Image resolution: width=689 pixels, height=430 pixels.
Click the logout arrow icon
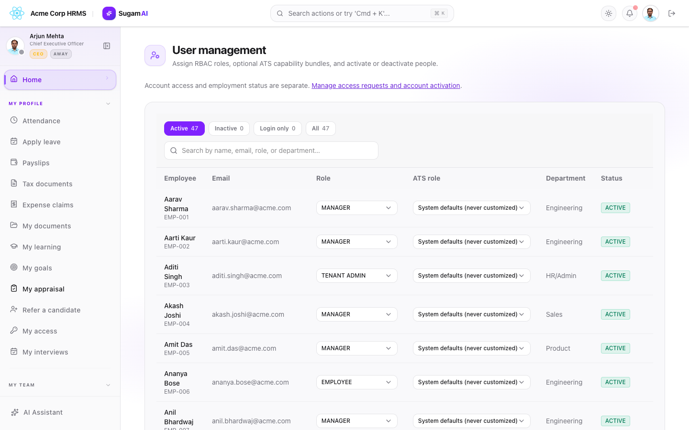(x=672, y=13)
